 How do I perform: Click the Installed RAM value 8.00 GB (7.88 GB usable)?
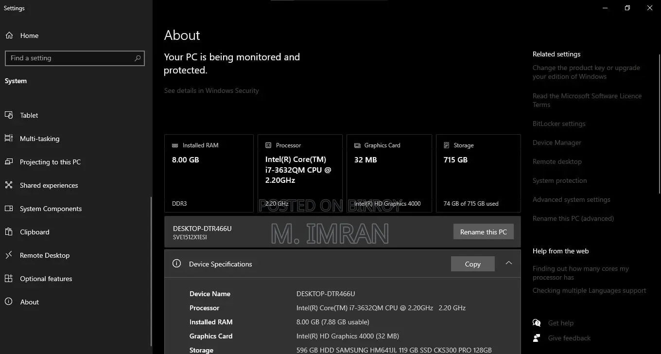(333, 322)
